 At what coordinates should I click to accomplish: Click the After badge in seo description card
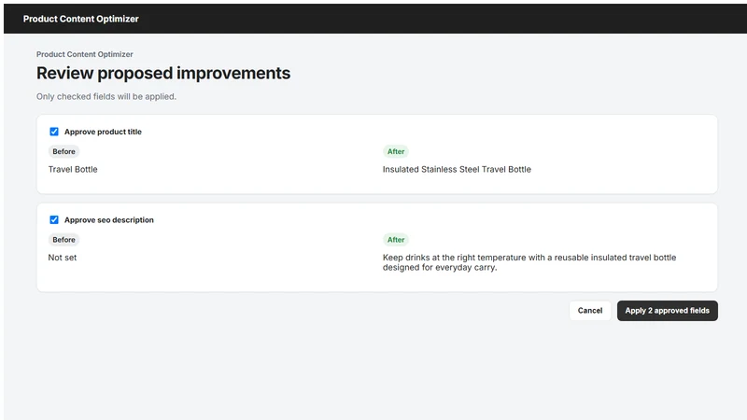point(395,240)
